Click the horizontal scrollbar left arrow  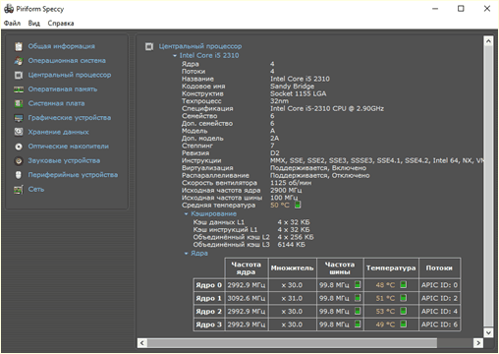[142, 343]
